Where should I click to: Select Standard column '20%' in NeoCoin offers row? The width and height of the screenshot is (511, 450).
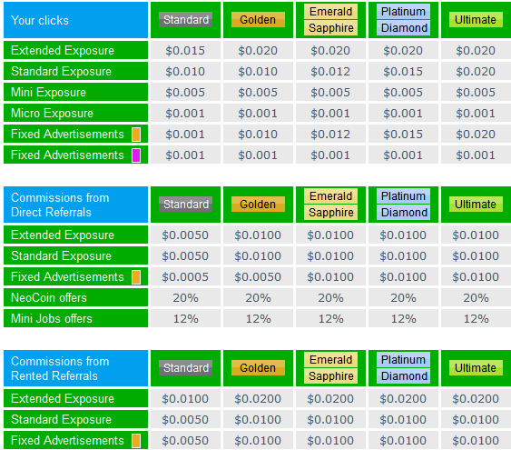[185, 298]
